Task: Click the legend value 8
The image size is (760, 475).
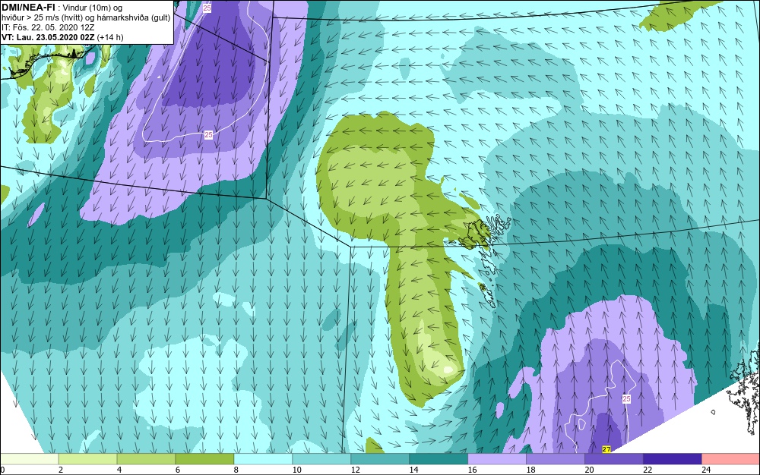Action: 236,470
